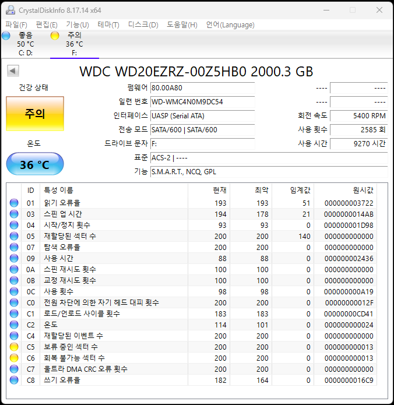The image size is (394, 405).
Task: Click the status circle for attribute C4
Action: pyautogui.click(x=14, y=336)
